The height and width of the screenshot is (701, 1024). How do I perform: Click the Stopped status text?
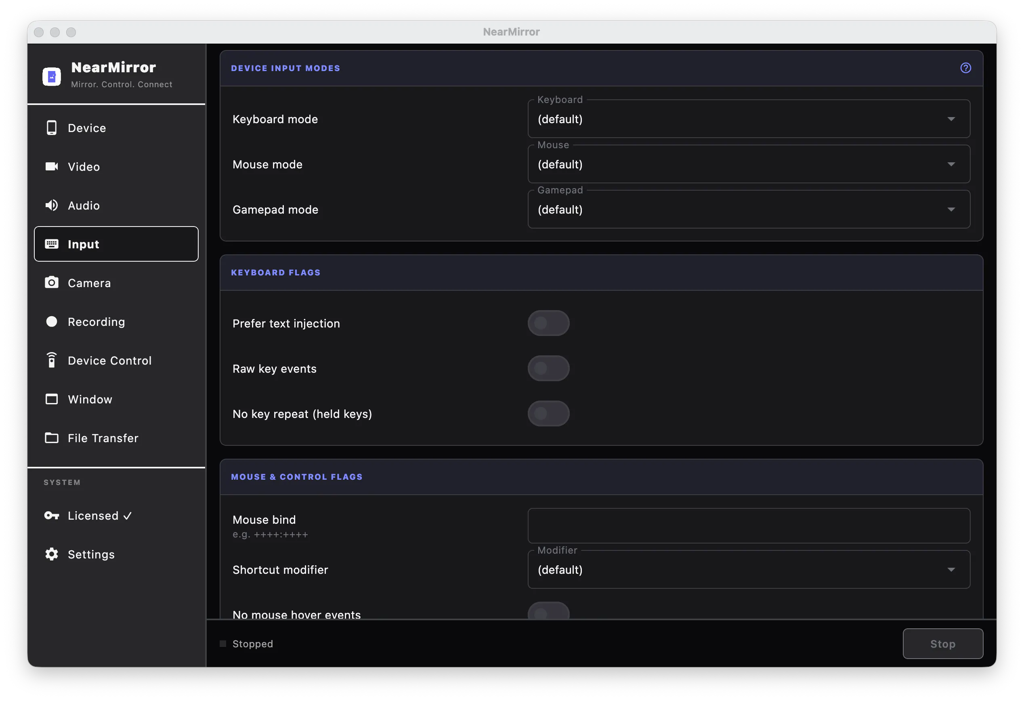pyautogui.click(x=253, y=644)
